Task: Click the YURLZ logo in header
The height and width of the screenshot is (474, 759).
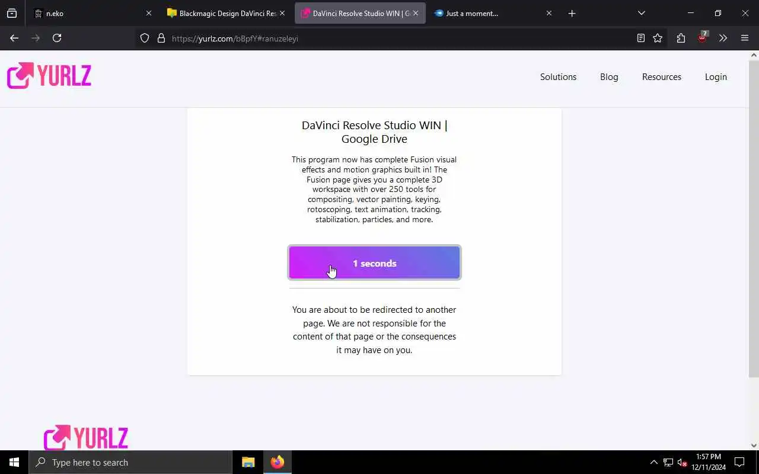Action: pos(49,76)
